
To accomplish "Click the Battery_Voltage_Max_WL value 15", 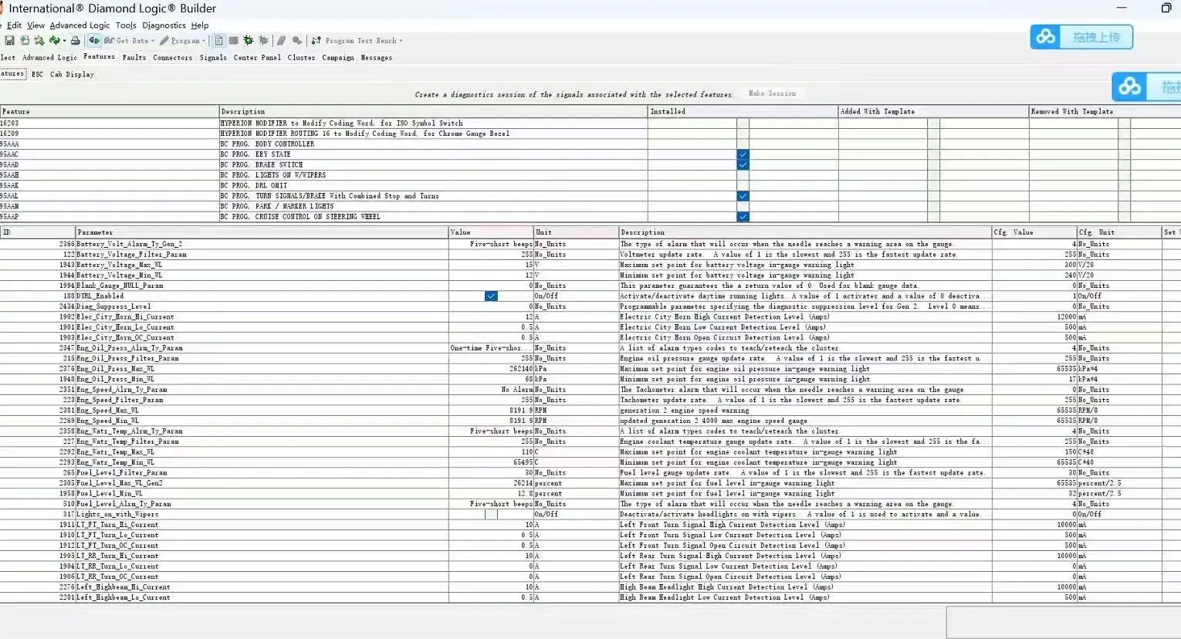I will [x=530, y=265].
